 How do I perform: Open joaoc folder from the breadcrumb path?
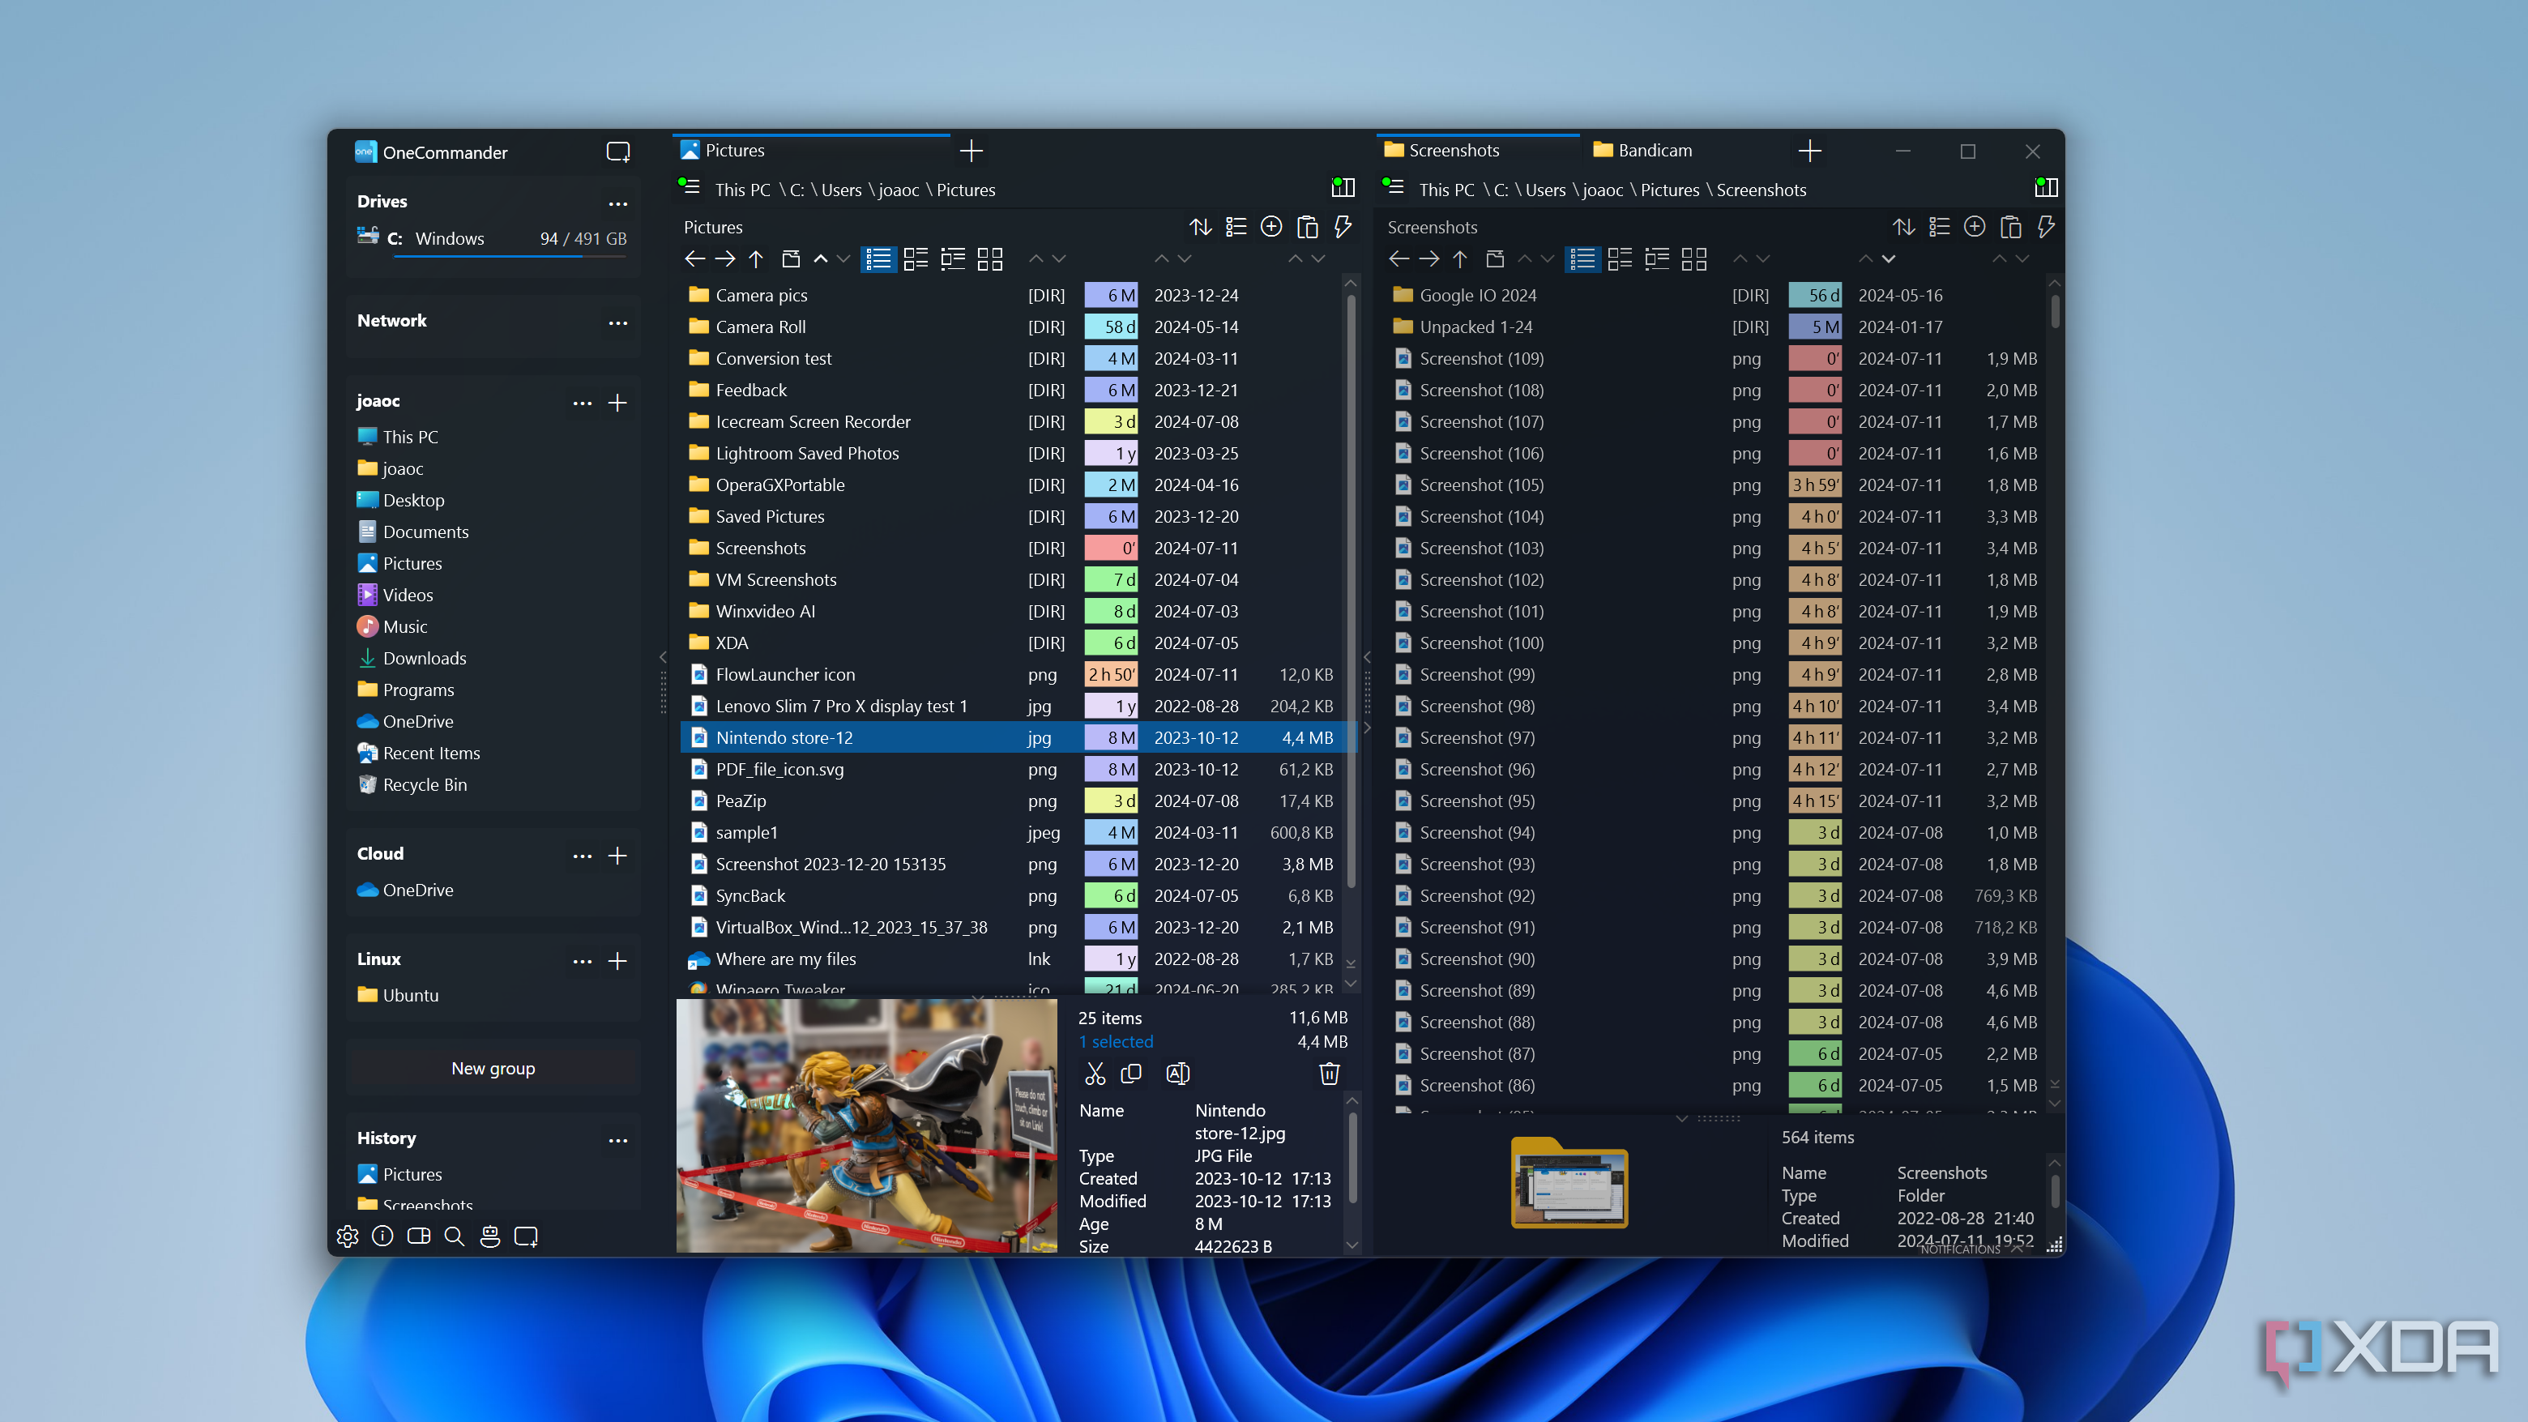point(899,190)
